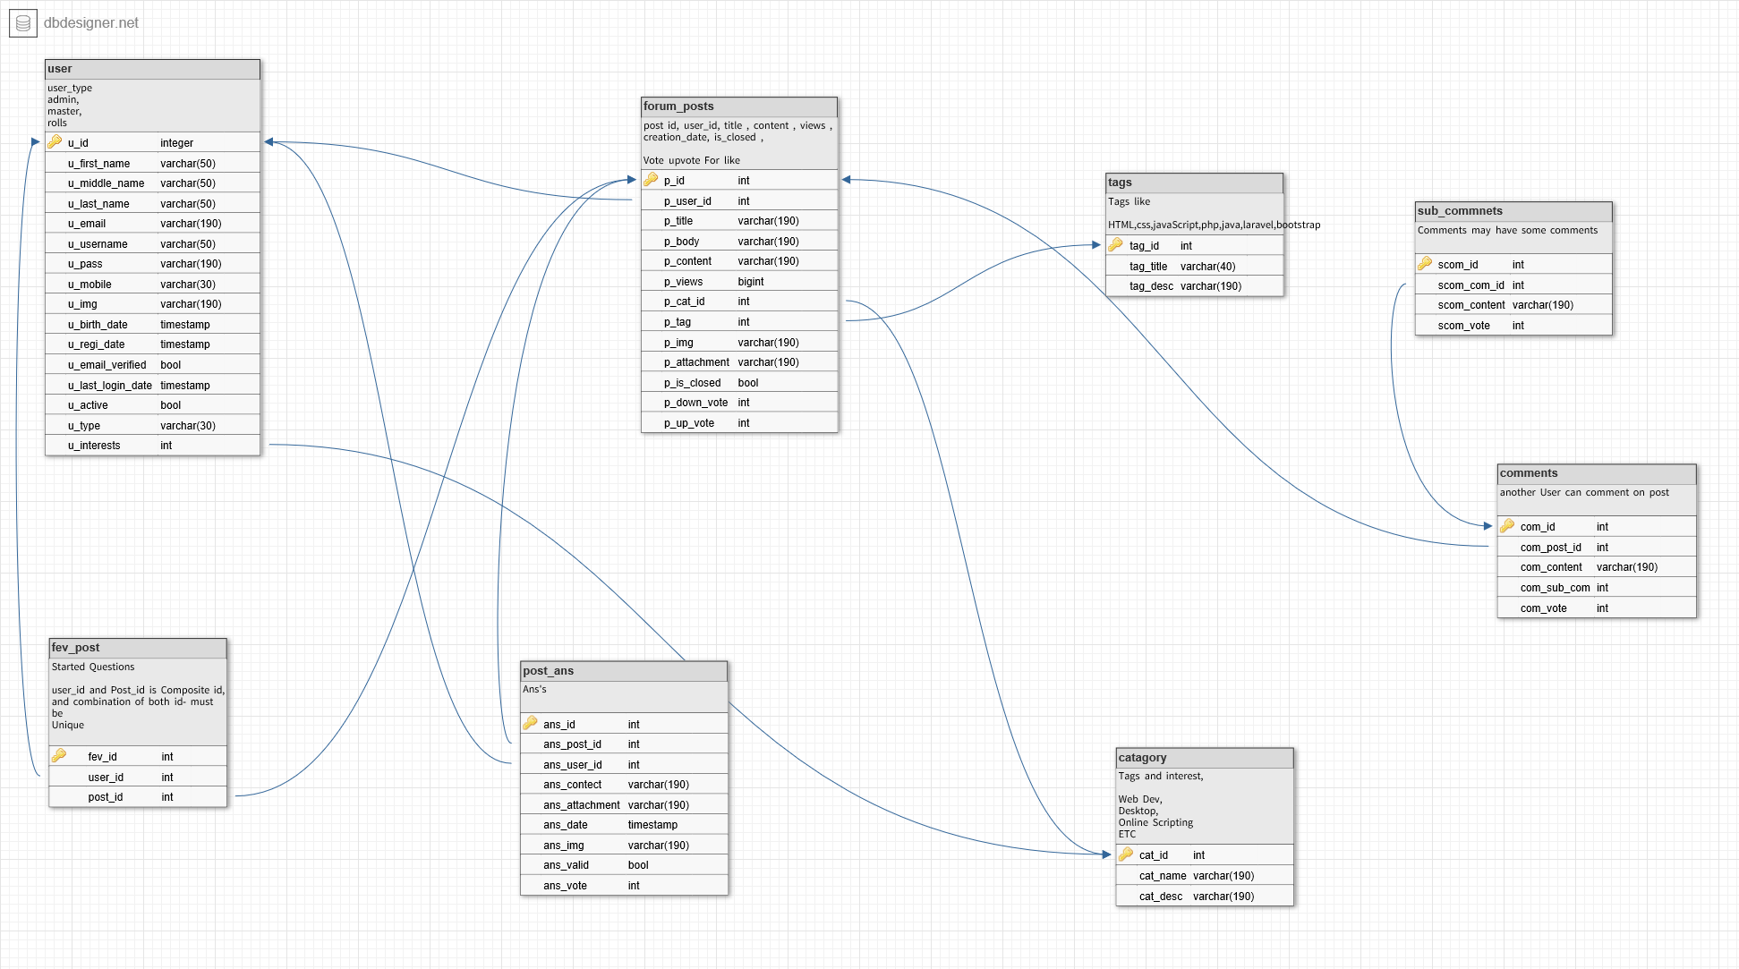
Task: Click the sub_commnets table header
Action: click(1513, 211)
